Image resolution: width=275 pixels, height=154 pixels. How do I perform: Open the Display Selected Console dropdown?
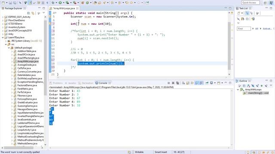(215, 83)
